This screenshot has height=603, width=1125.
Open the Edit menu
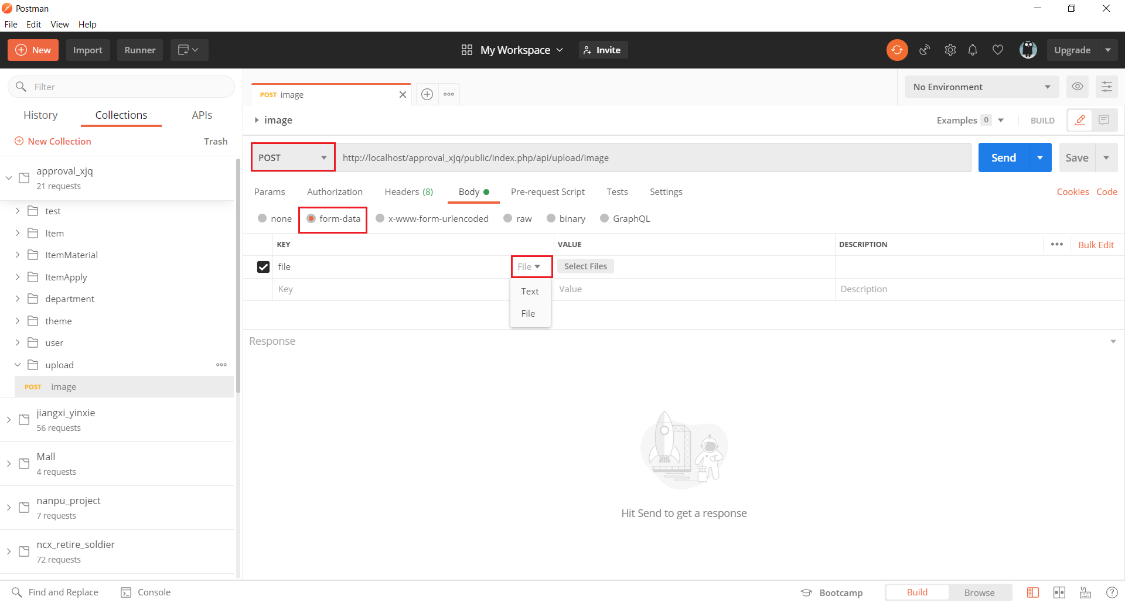(33, 24)
